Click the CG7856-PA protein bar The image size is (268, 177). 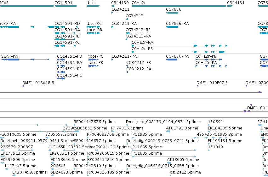171,60
